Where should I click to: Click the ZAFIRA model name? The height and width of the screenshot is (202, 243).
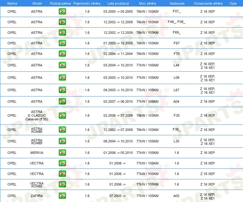37,196
